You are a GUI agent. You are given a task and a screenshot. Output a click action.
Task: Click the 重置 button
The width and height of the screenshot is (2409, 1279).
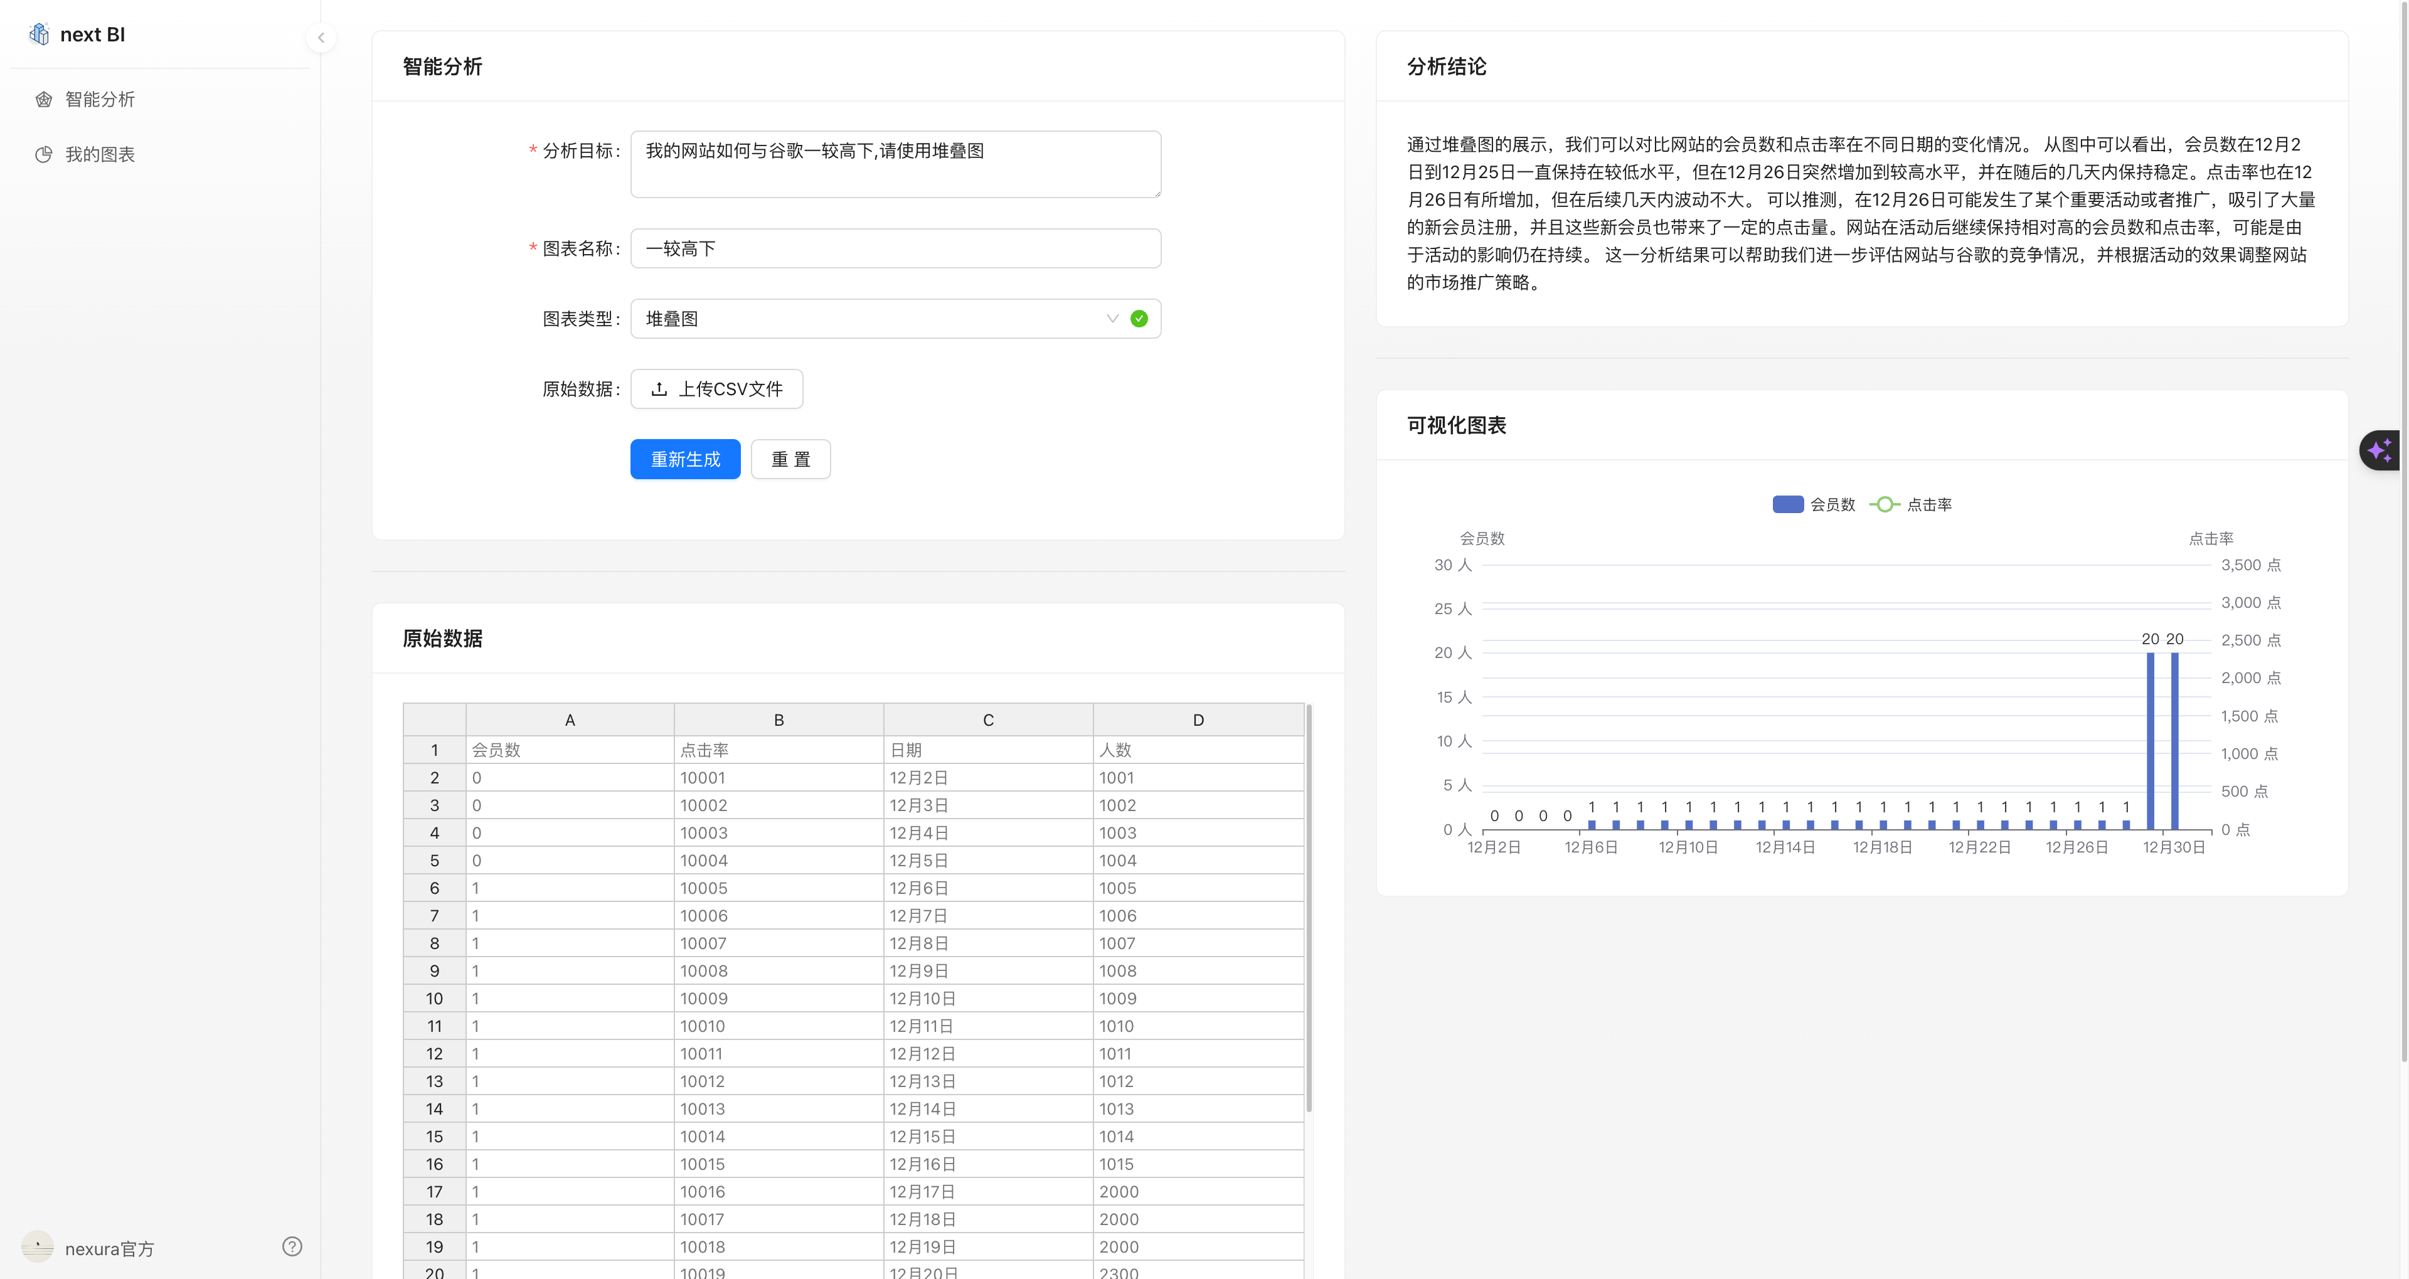[790, 459]
